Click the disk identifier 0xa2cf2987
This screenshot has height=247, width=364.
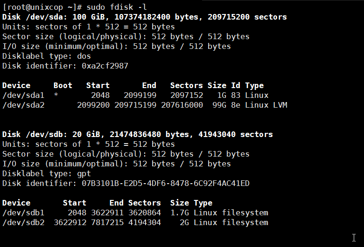105,66
